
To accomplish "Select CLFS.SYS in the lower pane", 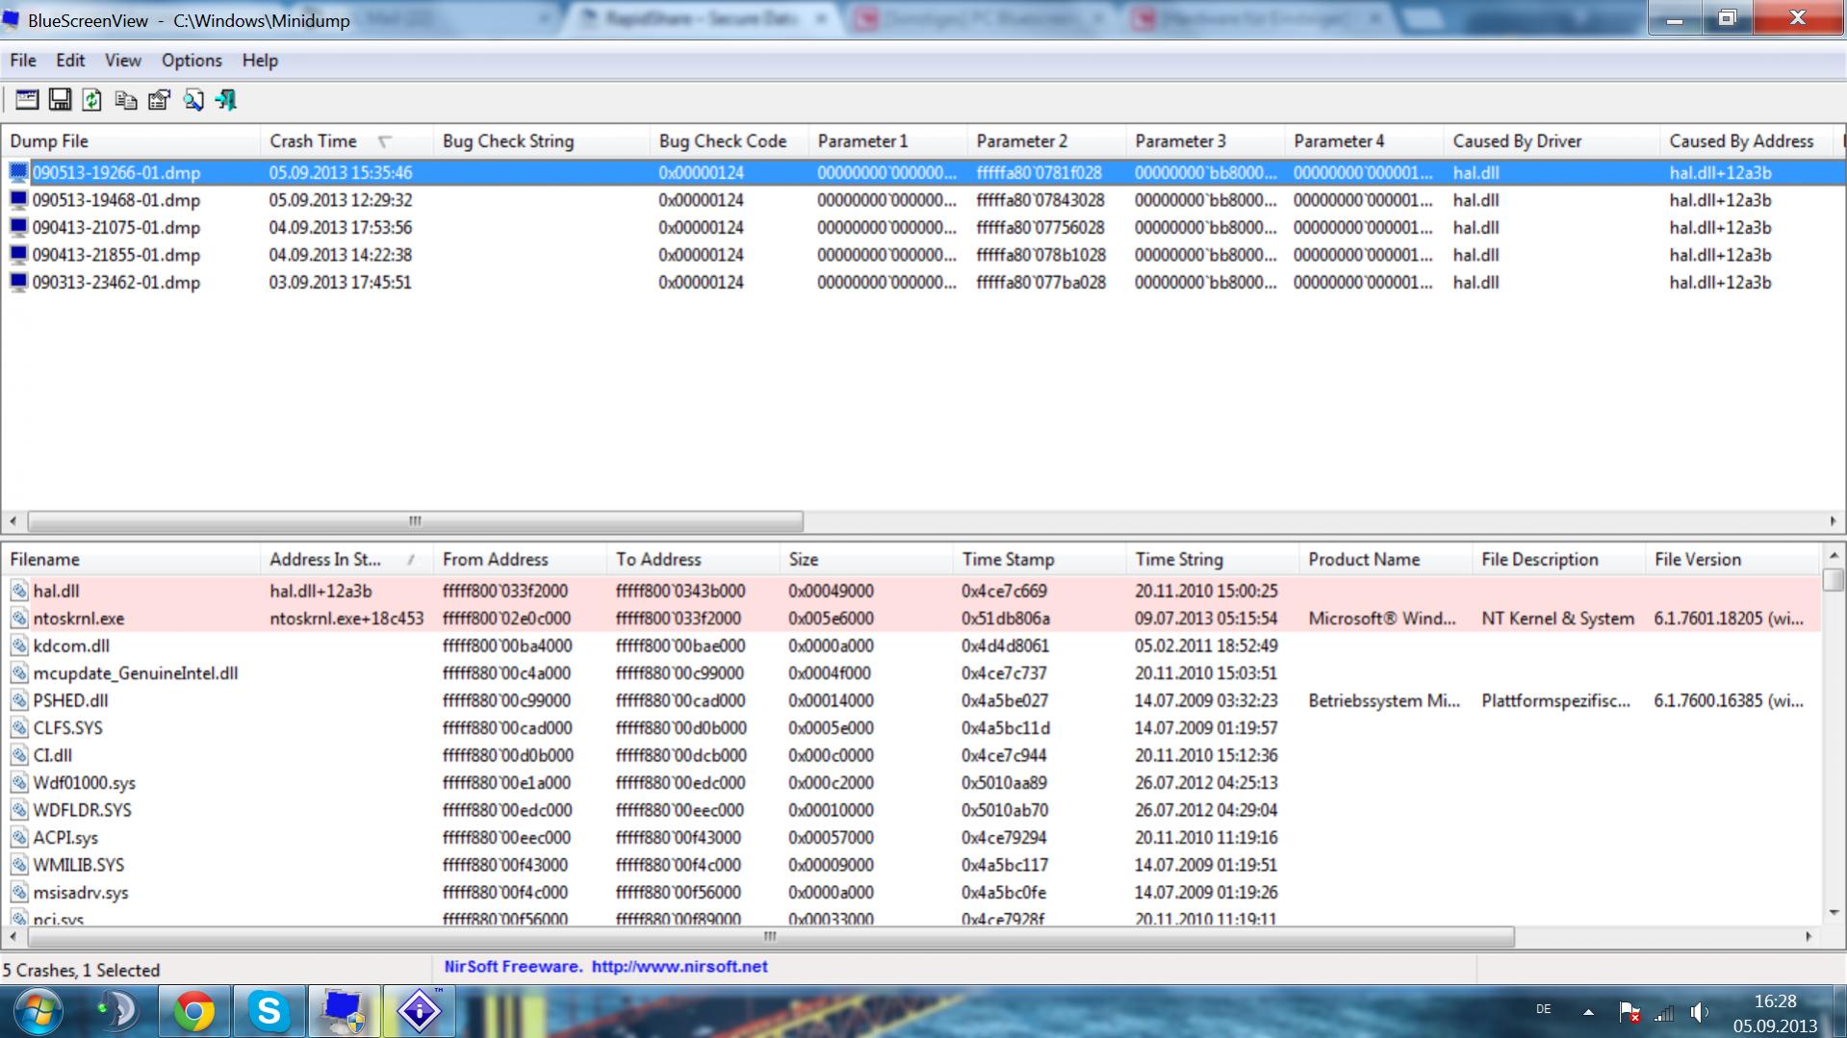I will [x=67, y=728].
